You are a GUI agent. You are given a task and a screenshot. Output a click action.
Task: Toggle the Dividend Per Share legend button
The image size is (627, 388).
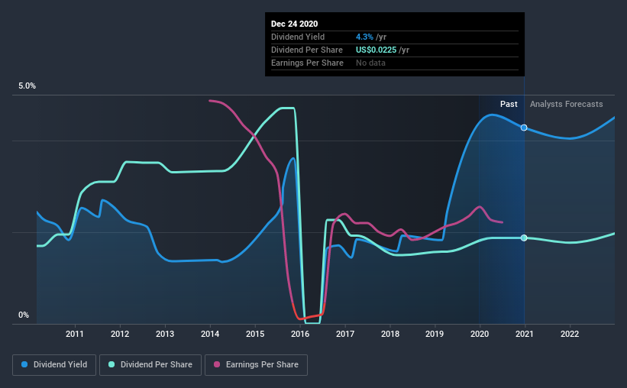tap(150, 365)
